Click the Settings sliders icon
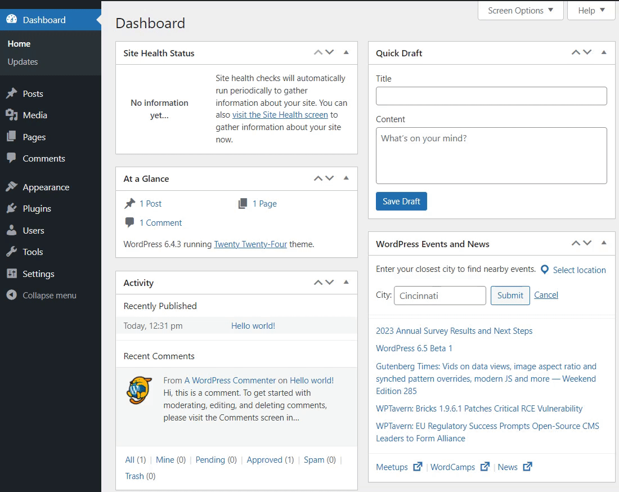The image size is (619, 492). [x=12, y=273]
